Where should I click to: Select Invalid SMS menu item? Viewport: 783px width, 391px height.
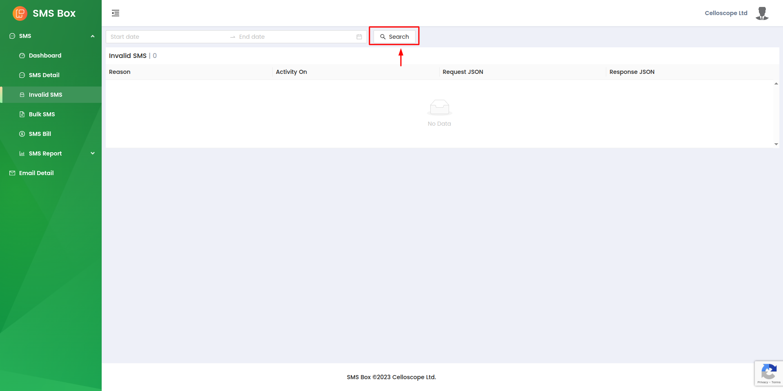click(45, 95)
